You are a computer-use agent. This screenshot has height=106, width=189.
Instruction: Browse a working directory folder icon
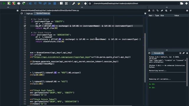point(182,3)
